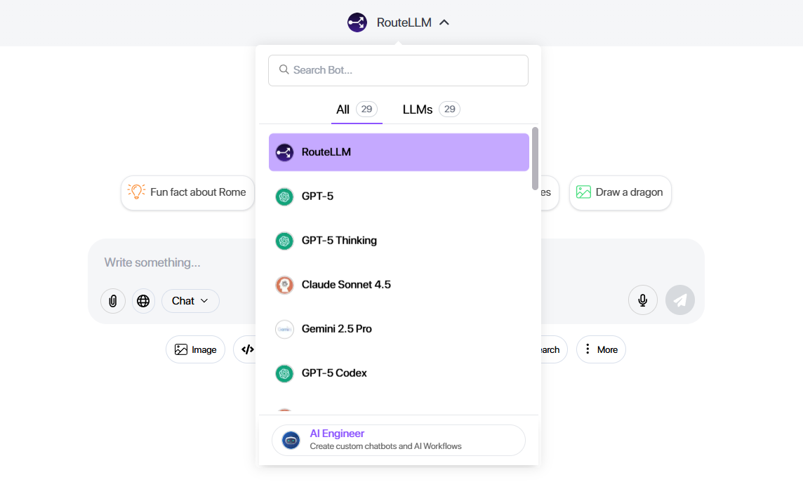Open the More options button
Screen dimensions: 803x482
tap(601, 349)
